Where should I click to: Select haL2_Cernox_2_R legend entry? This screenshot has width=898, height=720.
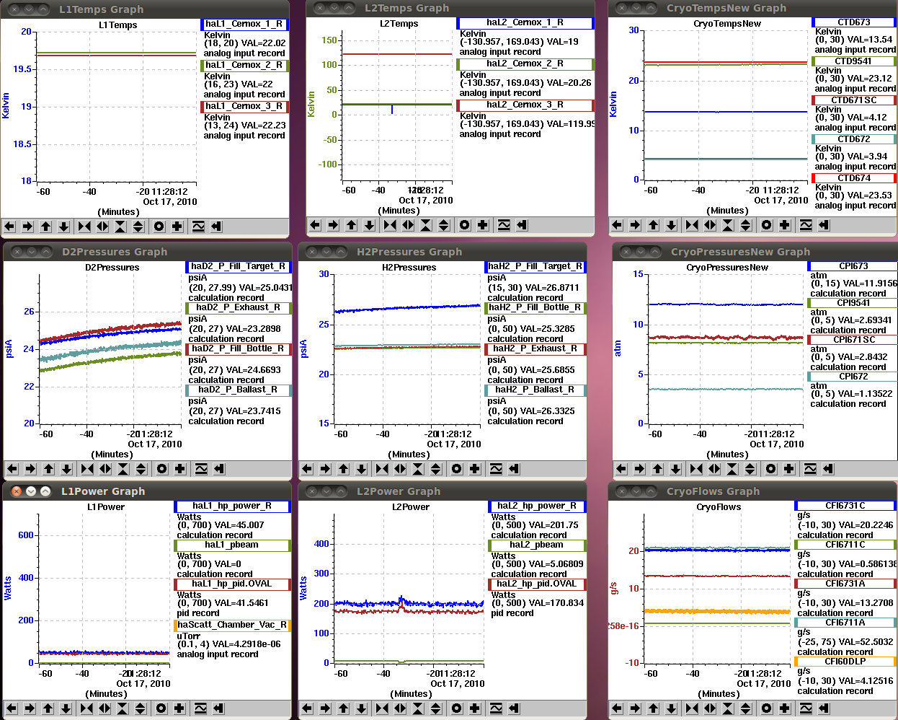tap(525, 63)
